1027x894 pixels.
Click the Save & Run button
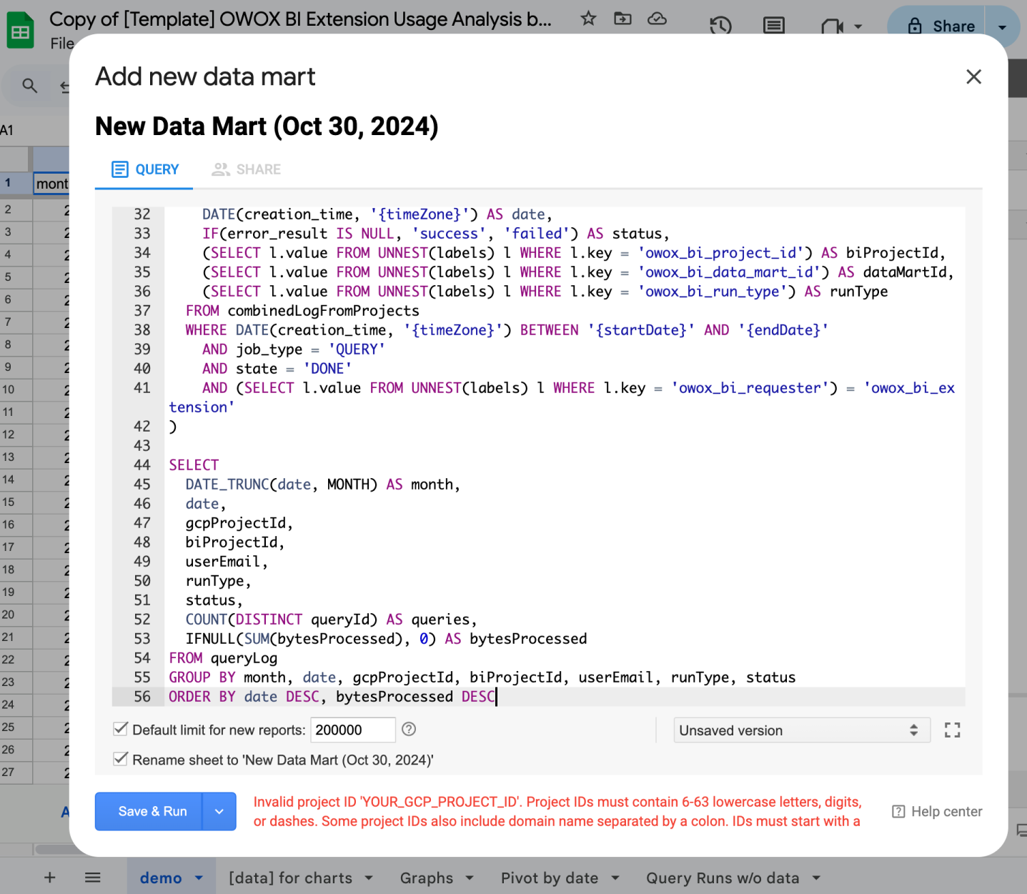tap(149, 811)
